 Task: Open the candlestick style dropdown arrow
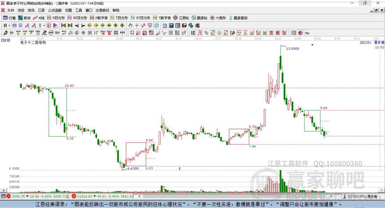click(44, 25)
